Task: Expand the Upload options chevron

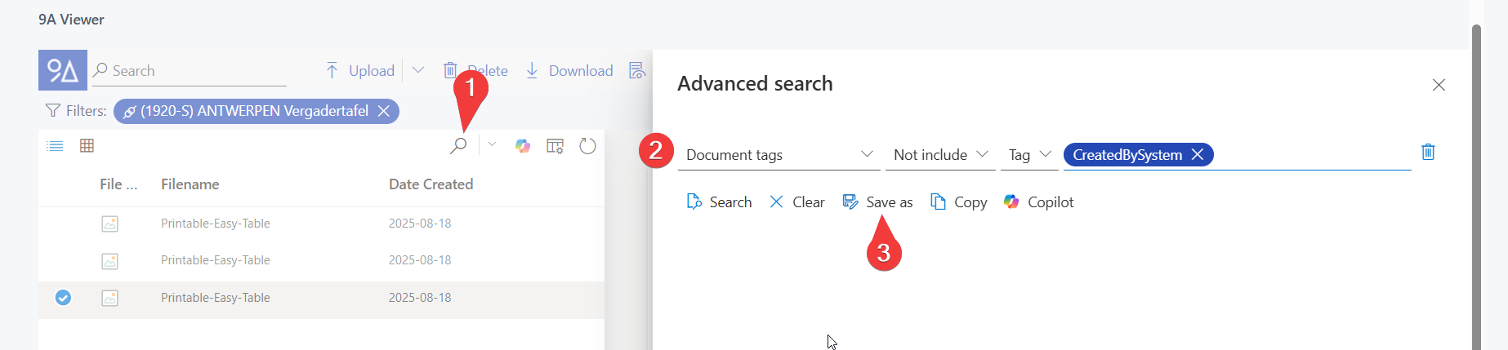Action: pos(418,70)
